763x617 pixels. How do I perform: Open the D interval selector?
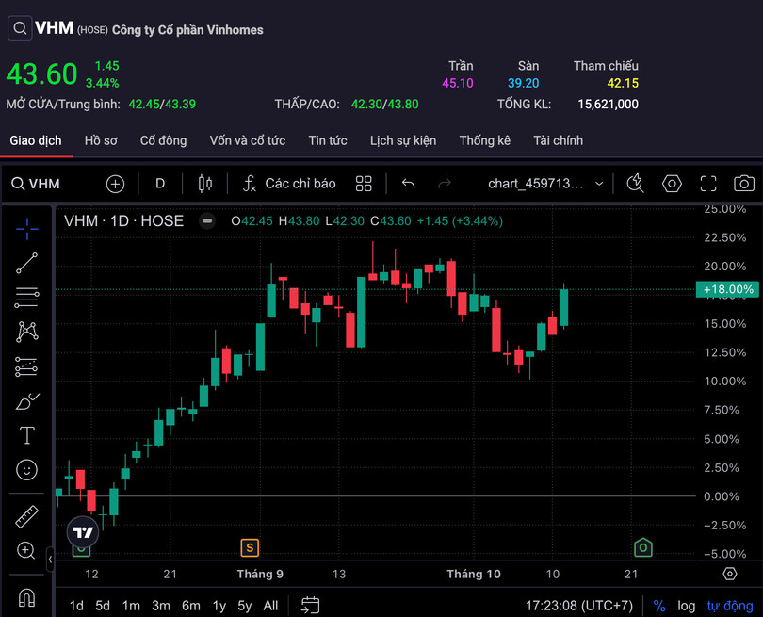click(160, 184)
